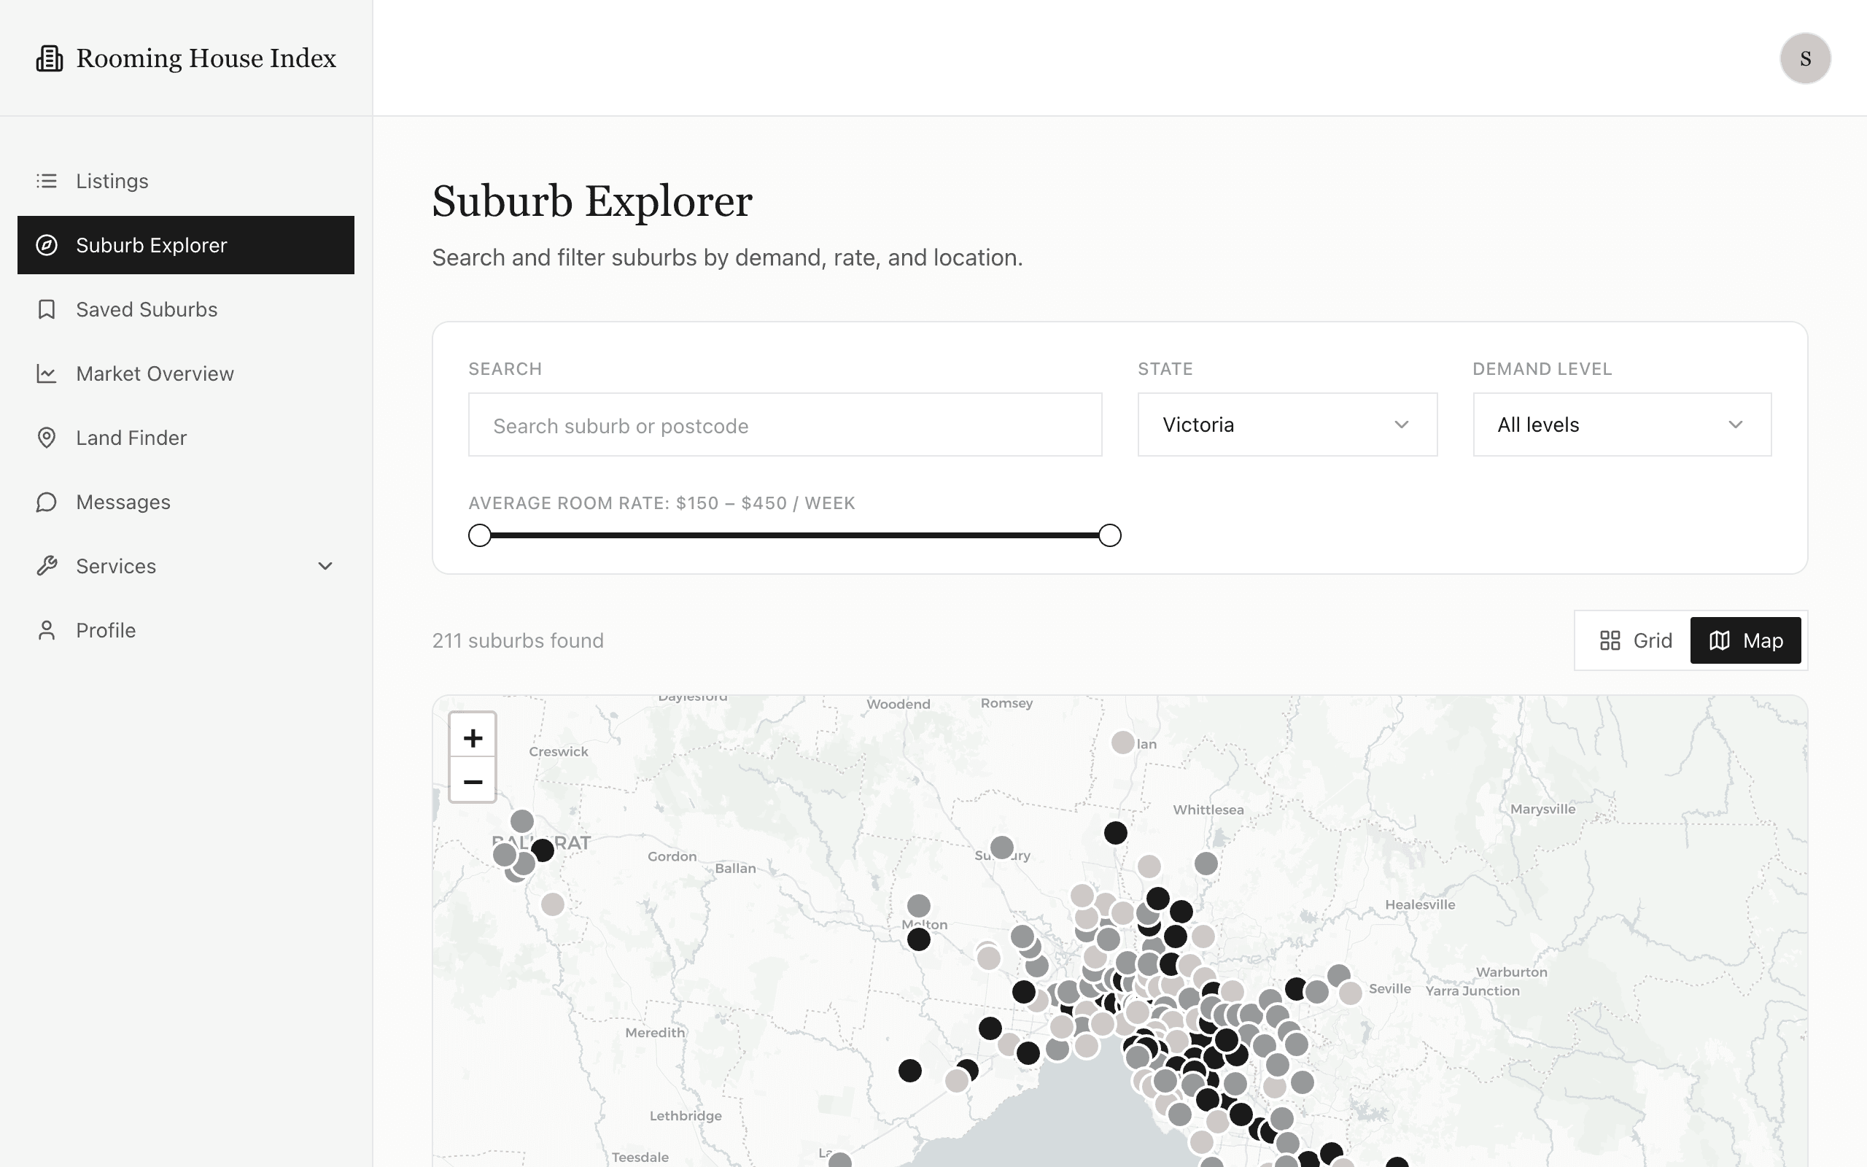The image size is (1867, 1167).
Task: Click the Market Overview chart icon
Action: 46,373
